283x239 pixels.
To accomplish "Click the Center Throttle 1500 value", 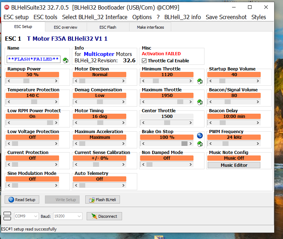I will point(167,116).
